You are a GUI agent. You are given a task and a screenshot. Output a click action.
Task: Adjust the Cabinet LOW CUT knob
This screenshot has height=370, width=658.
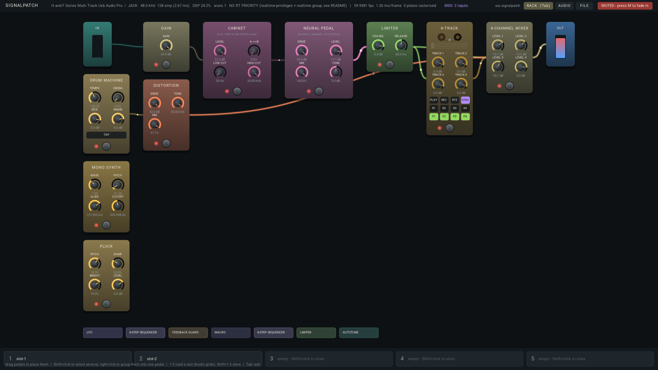220,72
